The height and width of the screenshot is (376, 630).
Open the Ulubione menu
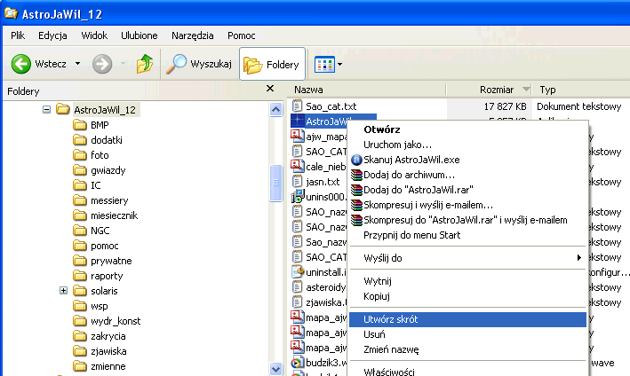139,35
